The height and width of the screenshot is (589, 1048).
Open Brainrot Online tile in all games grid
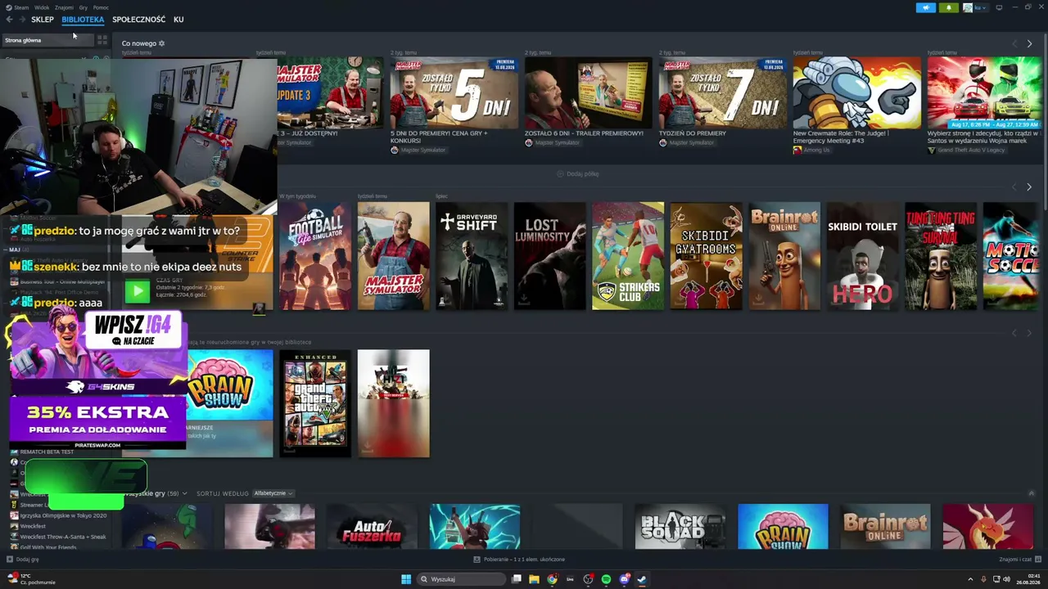[885, 528]
